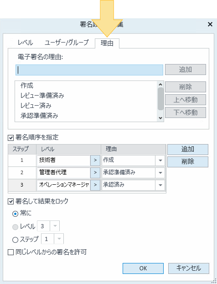Click the > button beside 管理者代理

tap(95, 172)
